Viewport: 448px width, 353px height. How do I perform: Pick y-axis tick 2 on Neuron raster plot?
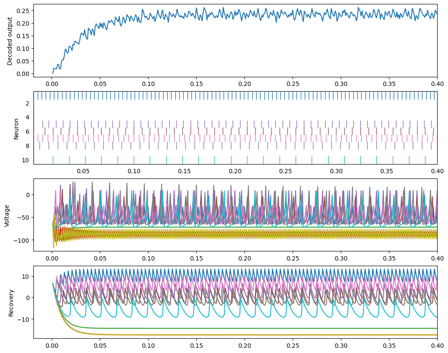coord(27,103)
